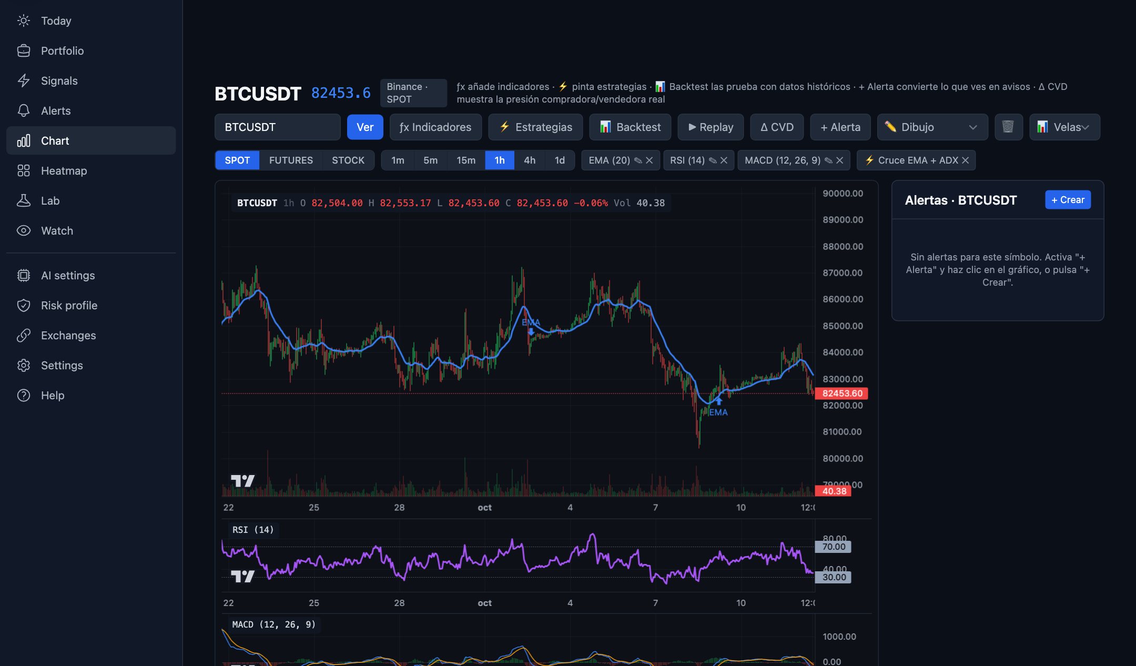Remove the MACD (12, 26, 9) indicator

[x=840, y=160]
